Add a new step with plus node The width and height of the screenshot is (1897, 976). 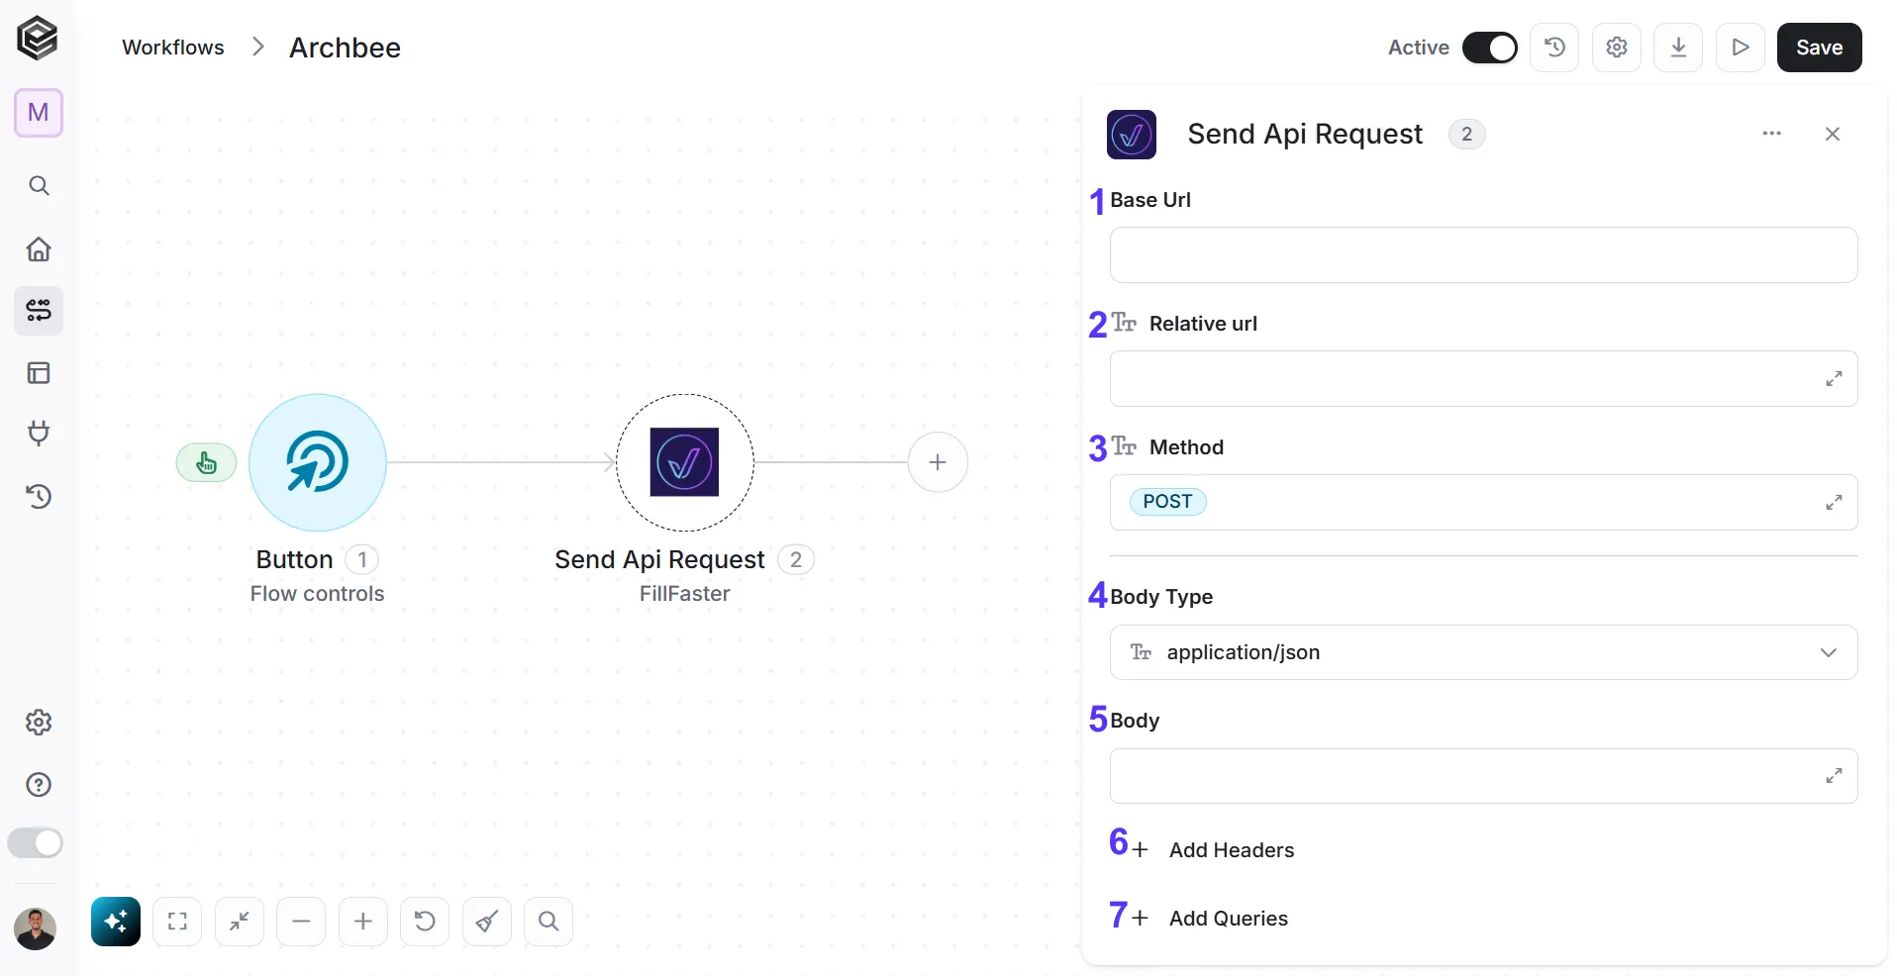pos(938,462)
